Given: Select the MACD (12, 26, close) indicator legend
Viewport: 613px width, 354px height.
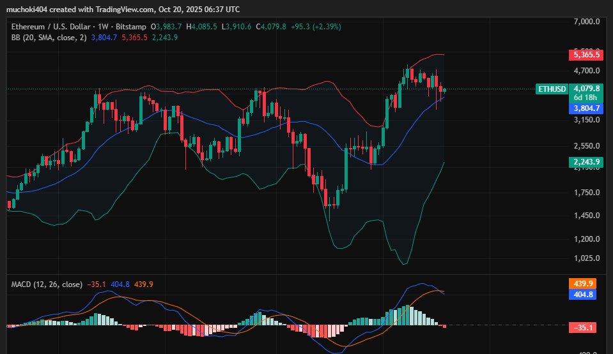Looking at the screenshot, I should coord(47,284).
